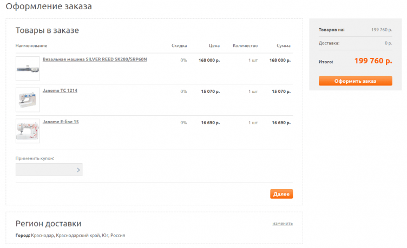This screenshot has height=248, width=407.
Task: Click the coupon apply arrow icon
Action: click(78, 170)
